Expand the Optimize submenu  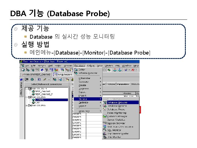coord(88,103)
